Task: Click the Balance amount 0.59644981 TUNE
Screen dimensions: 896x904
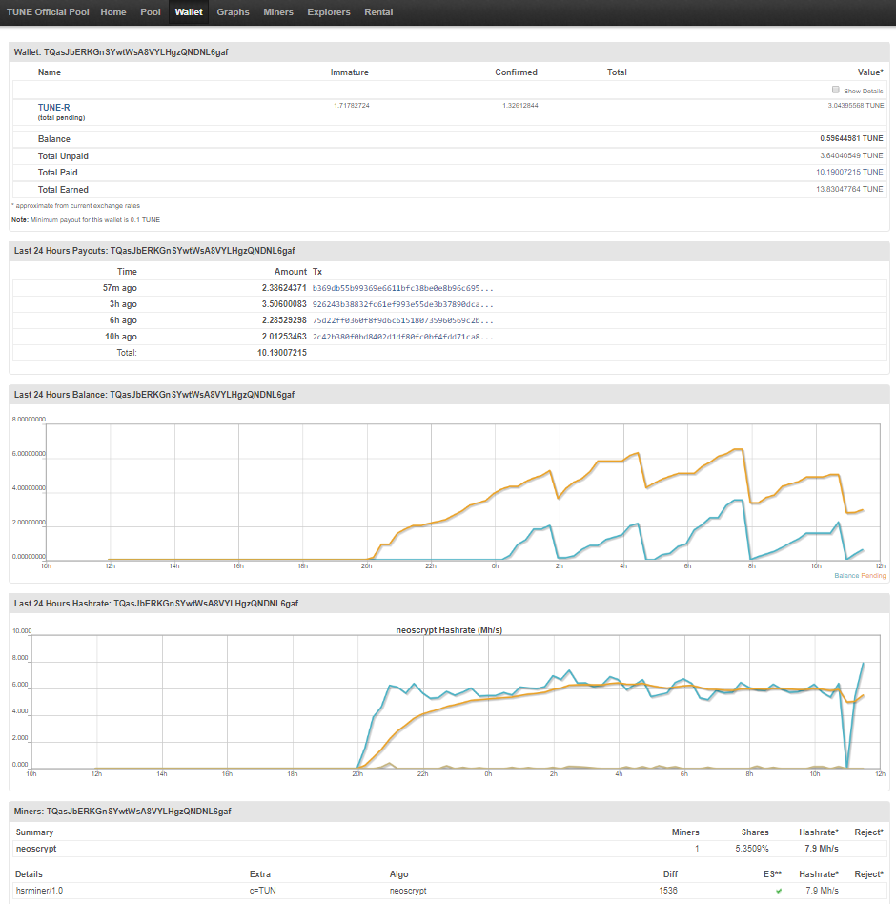Action: point(851,138)
